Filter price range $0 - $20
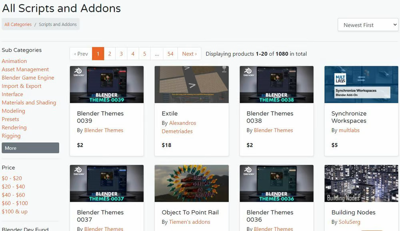 (x=12, y=178)
